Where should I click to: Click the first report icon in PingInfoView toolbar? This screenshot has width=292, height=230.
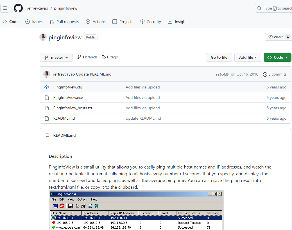click(x=55, y=206)
